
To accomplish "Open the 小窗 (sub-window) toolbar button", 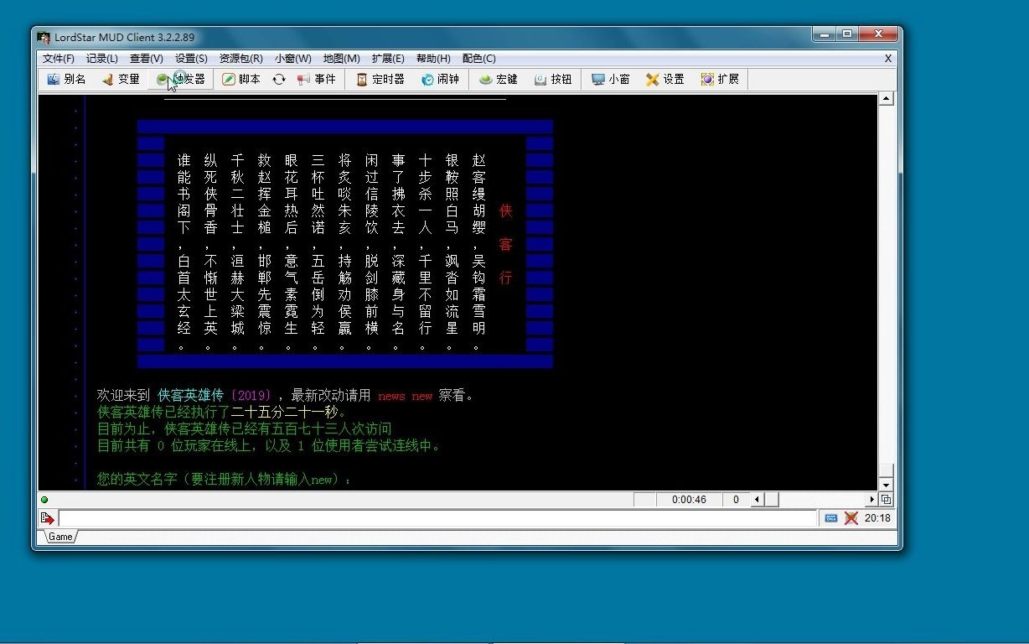I will pos(611,79).
